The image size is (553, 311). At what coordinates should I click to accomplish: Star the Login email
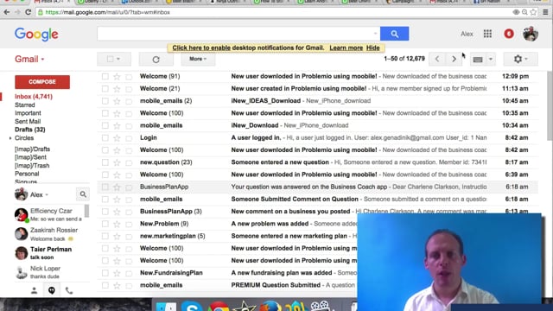117,138
